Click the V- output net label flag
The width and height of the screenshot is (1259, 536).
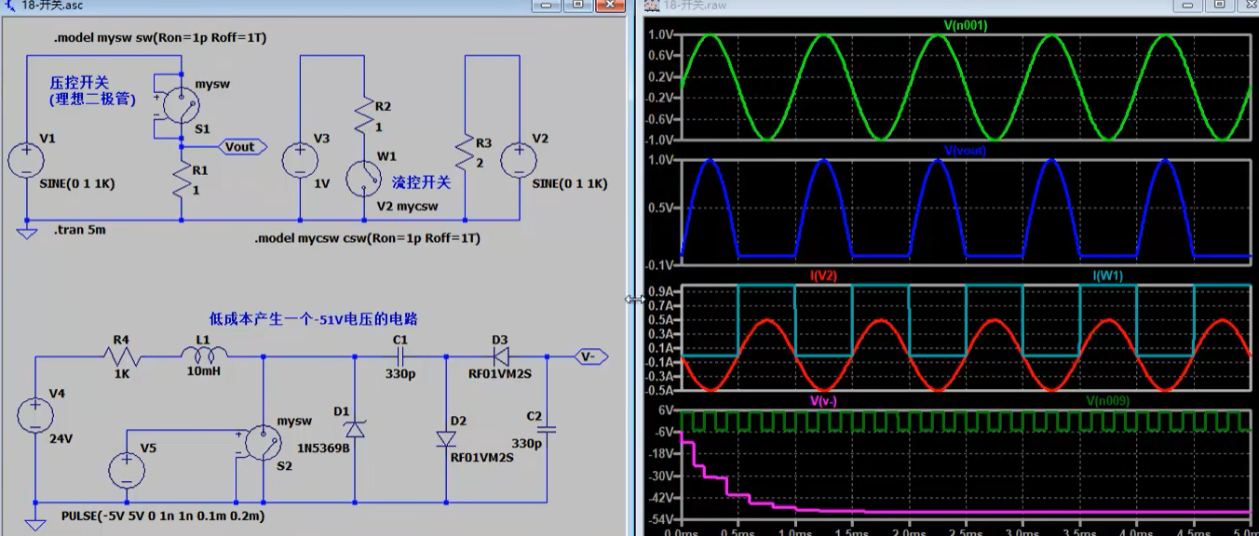(591, 356)
